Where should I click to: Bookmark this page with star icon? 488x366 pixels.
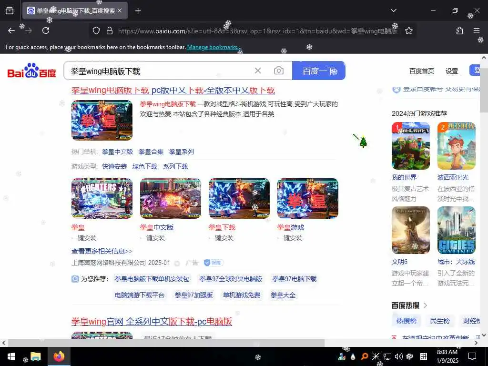coord(408,30)
